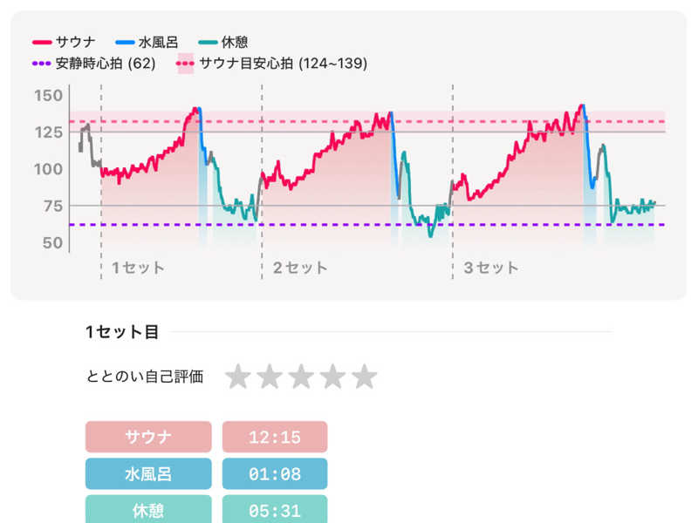
Task: Set rating to four stars
Action: point(332,377)
